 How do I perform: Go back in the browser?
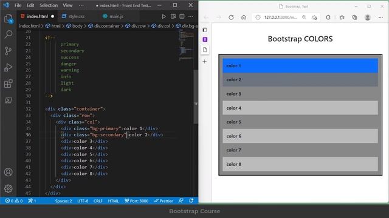click(206, 18)
